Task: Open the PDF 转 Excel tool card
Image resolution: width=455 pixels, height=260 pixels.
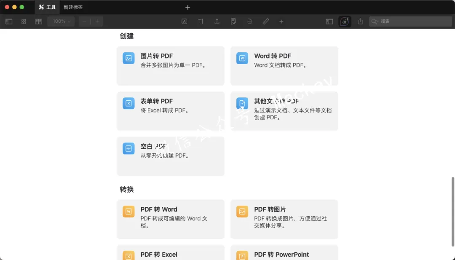Action: coord(171,252)
